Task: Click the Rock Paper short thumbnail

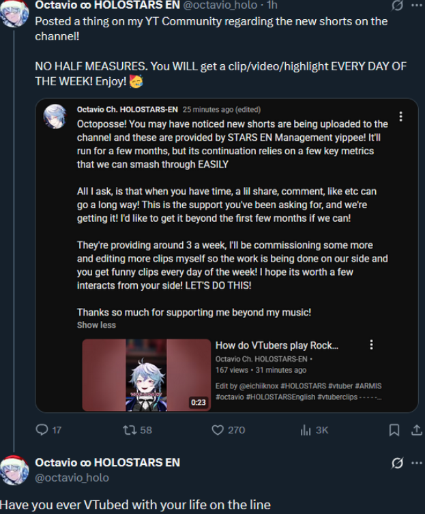Action: point(147,375)
